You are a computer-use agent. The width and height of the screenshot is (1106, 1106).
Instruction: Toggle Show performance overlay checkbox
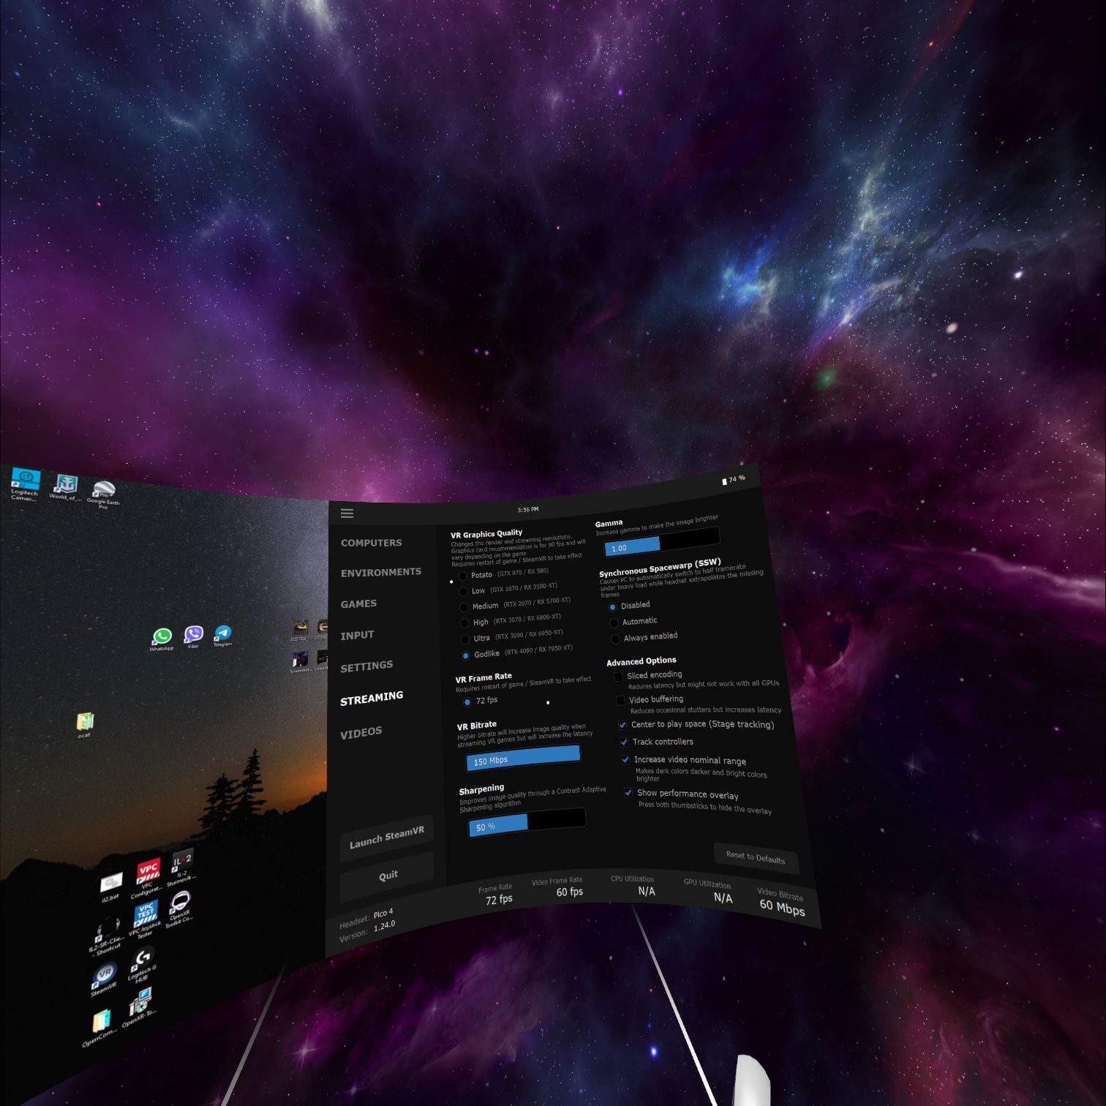pos(628,793)
